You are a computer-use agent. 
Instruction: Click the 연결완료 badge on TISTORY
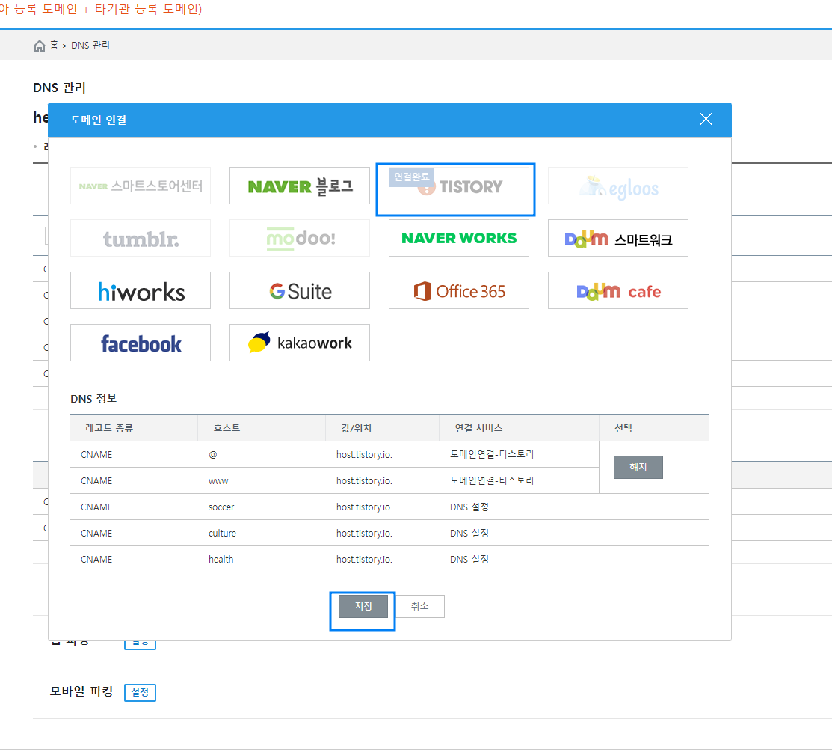click(x=412, y=177)
